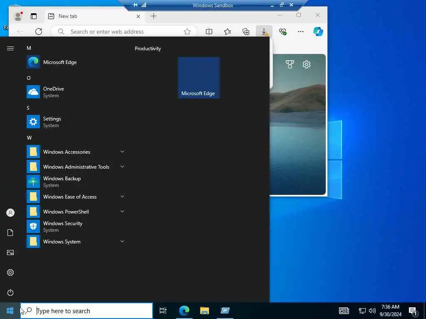
Task: Open Collections in Edge toolbar
Action: (246, 32)
